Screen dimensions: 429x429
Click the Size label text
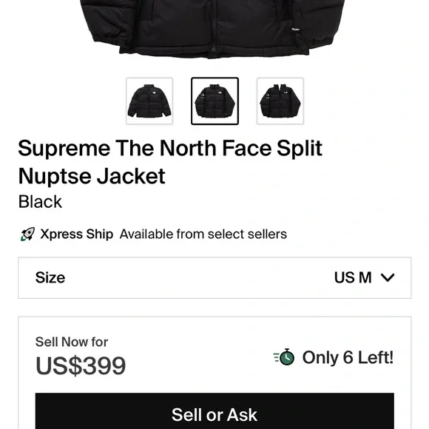50,277
